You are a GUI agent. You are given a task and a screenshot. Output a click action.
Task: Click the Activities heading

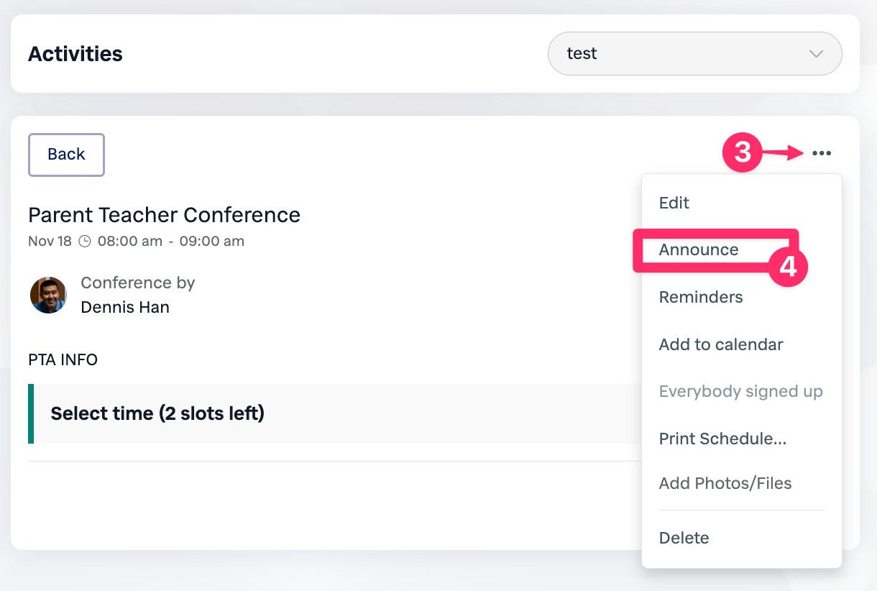(75, 54)
